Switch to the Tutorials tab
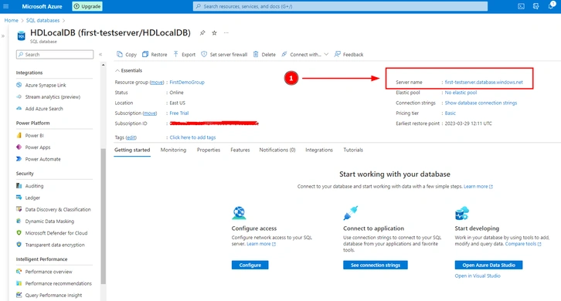The height and width of the screenshot is (301, 561). 353,150
